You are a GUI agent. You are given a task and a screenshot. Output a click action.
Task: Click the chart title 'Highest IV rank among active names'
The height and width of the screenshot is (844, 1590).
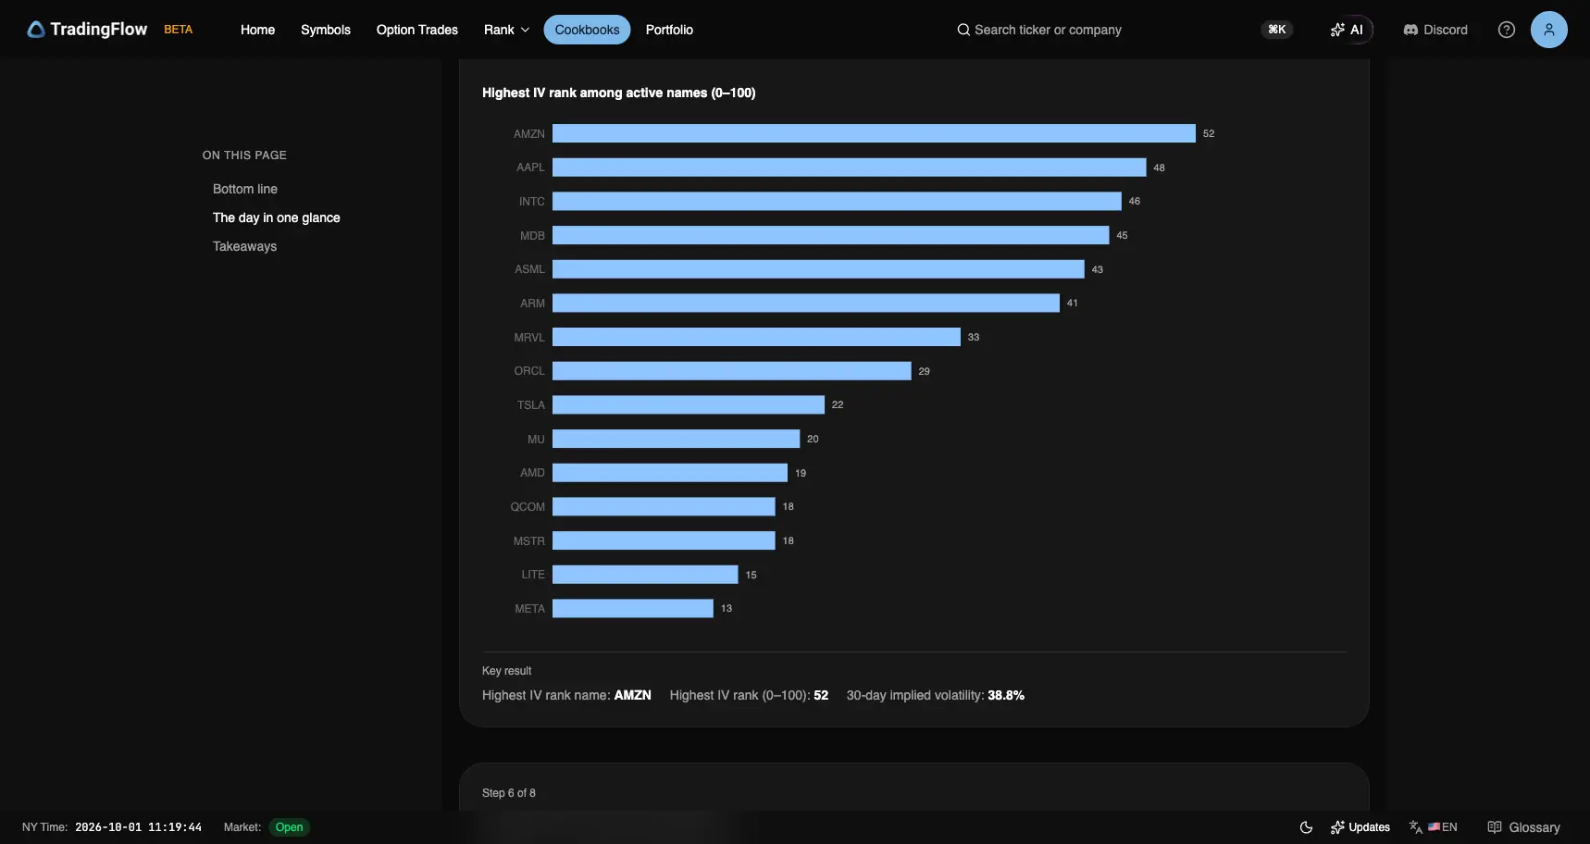[619, 93]
